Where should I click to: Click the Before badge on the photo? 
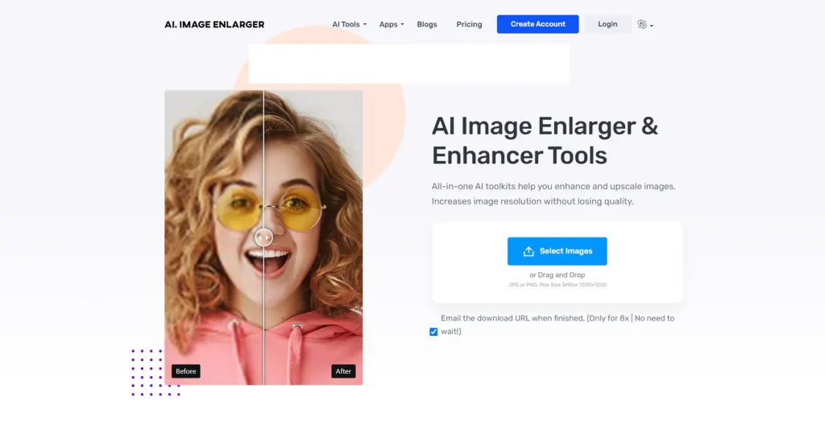click(x=185, y=371)
